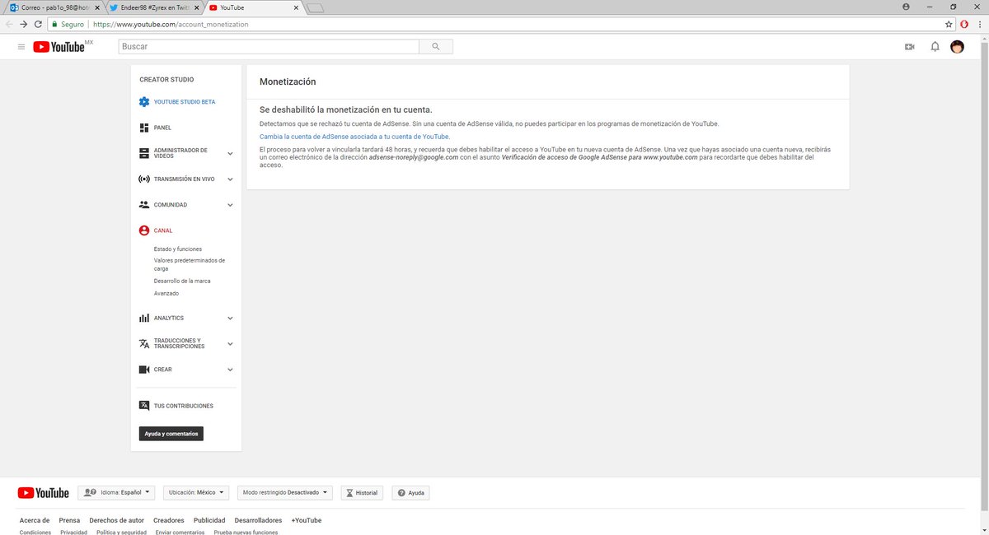Open the +YouTube footer link
The width and height of the screenshot is (989, 535).
(307, 520)
